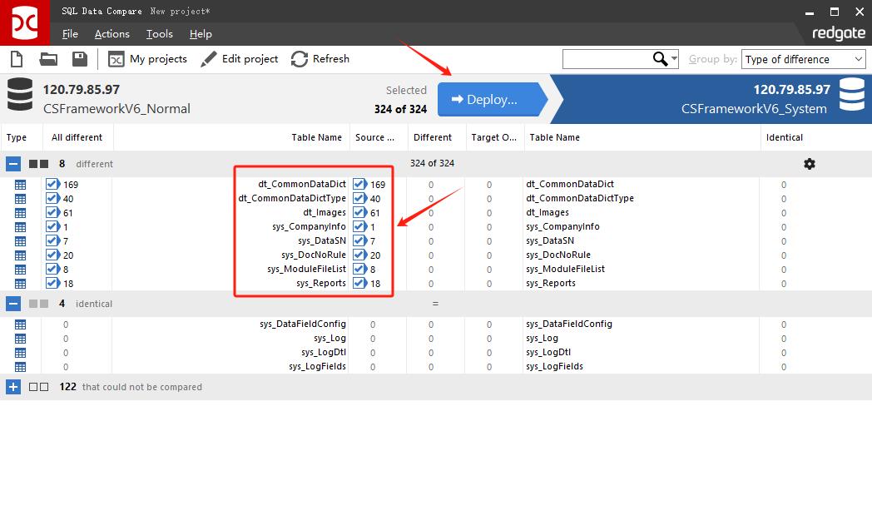Click the search magnifier icon
The height and width of the screenshot is (520, 872).
point(661,59)
